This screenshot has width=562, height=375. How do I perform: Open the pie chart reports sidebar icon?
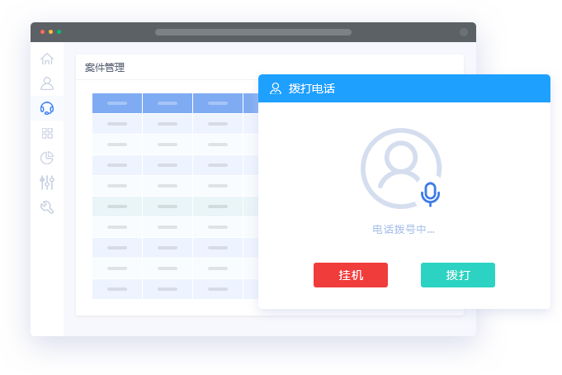(x=47, y=158)
